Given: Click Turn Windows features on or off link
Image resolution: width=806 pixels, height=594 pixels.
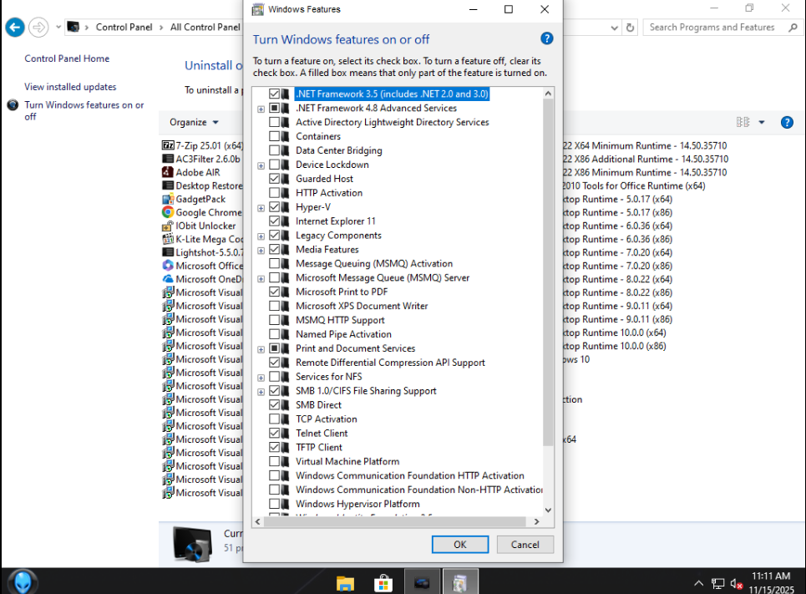Looking at the screenshot, I should [84, 110].
